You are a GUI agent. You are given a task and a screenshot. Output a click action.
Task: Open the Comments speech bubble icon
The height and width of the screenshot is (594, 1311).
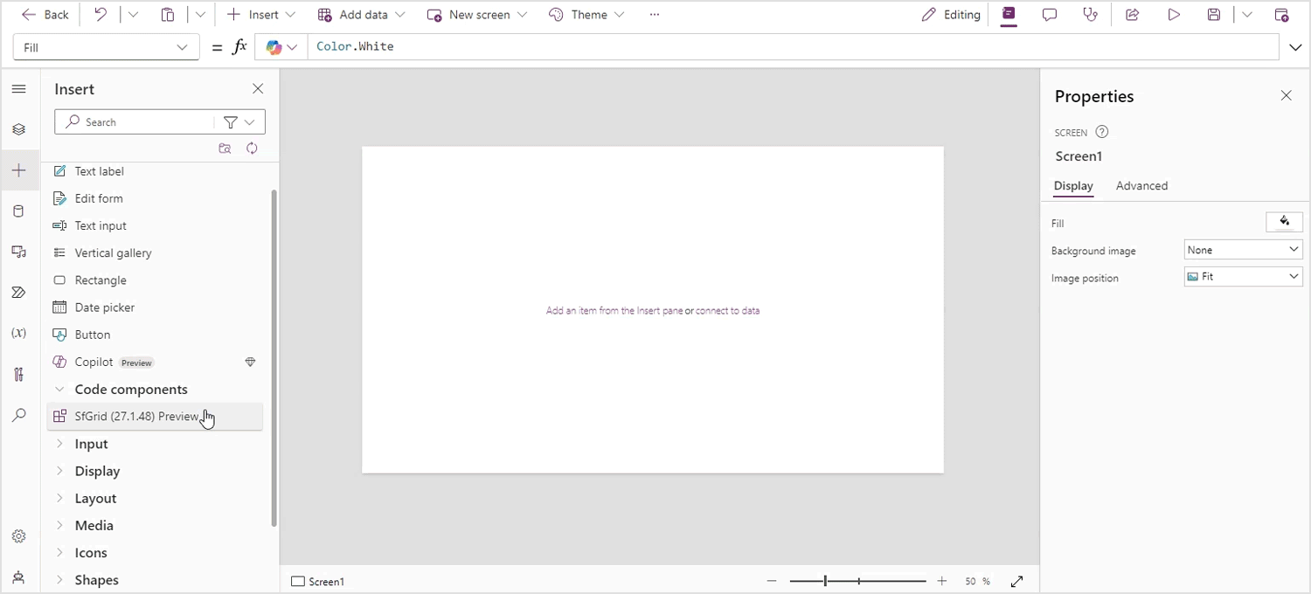(1050, 15)
